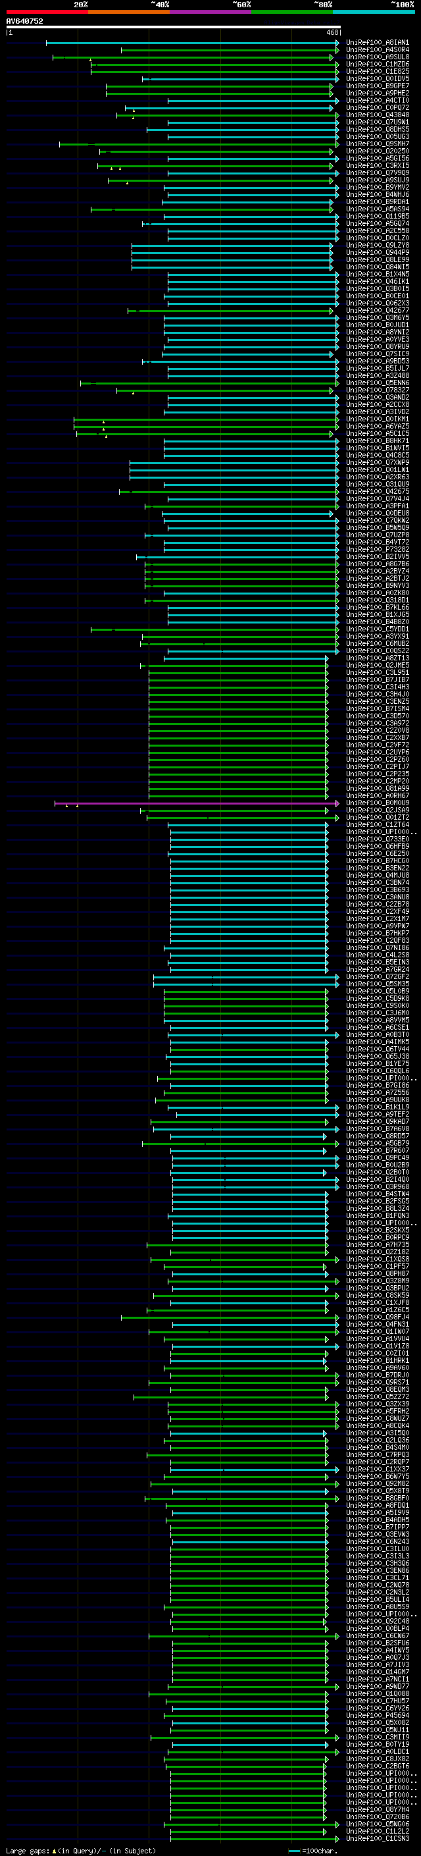Open hit UniRef100_C1MZD6
This screenshot has width=421, height=1856.
point(377,64)
